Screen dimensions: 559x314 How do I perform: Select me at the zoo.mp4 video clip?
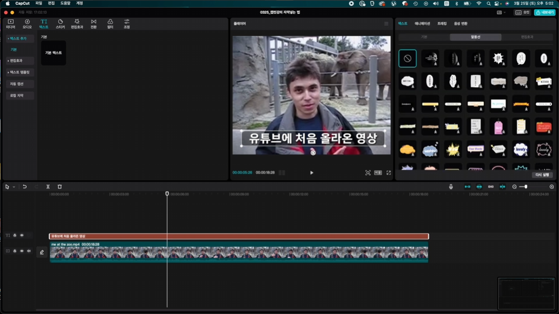point(239,252)
